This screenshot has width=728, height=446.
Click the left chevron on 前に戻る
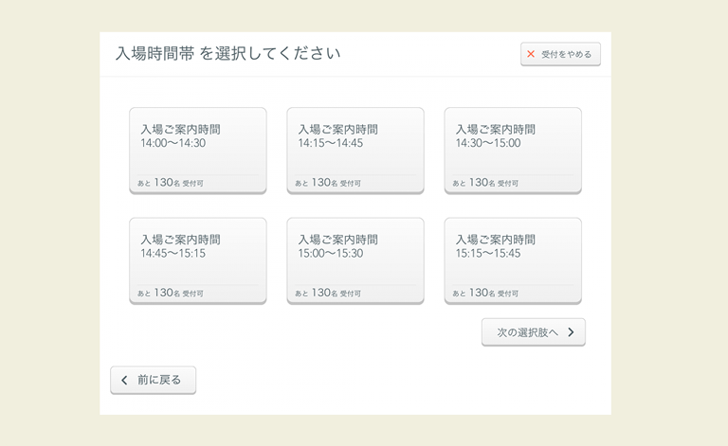pos(124,380)
